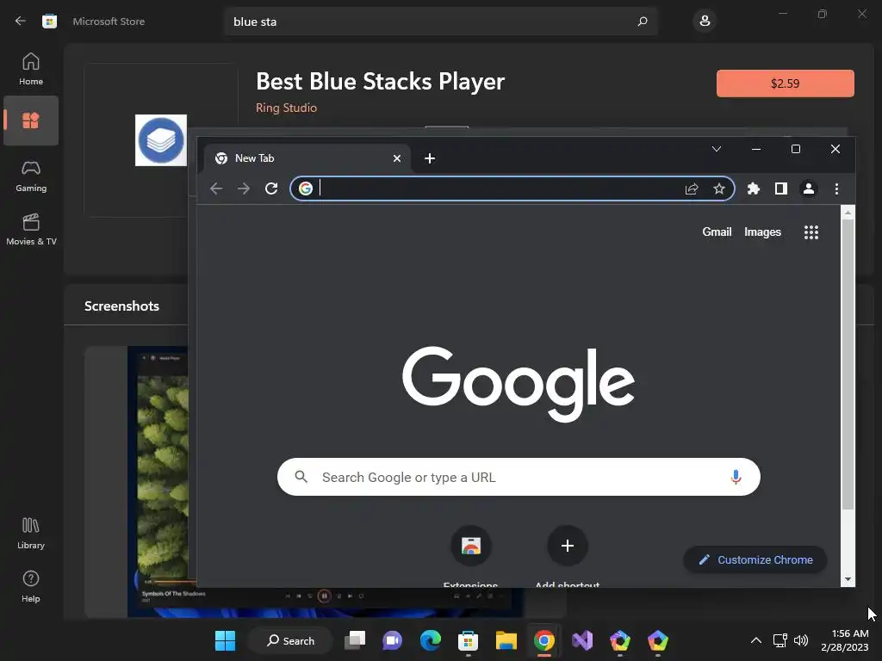Click the $2.59 purchase button

click(785, 83)
